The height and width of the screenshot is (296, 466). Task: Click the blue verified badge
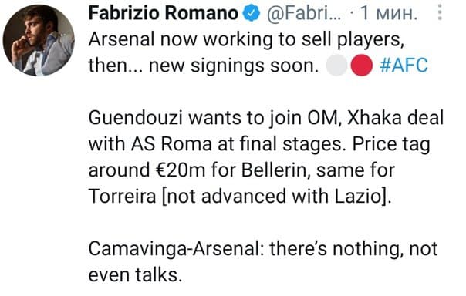click(252, 13)
